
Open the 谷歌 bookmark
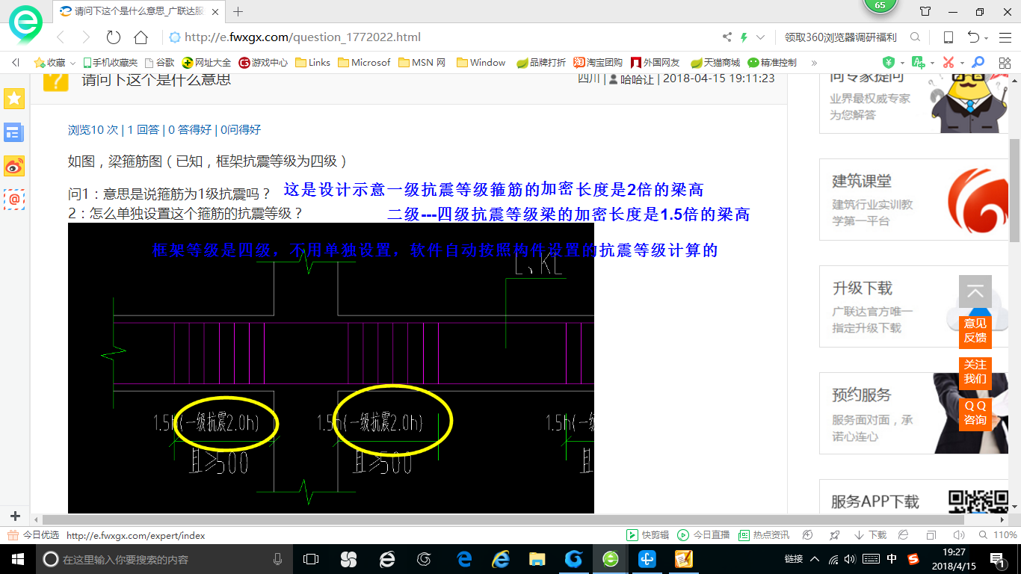tap(159, 63)
